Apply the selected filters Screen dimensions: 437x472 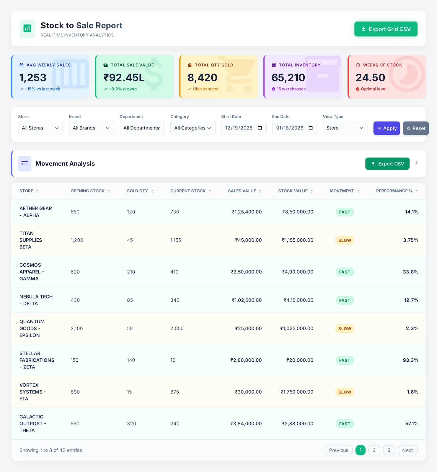coord(387,128)
